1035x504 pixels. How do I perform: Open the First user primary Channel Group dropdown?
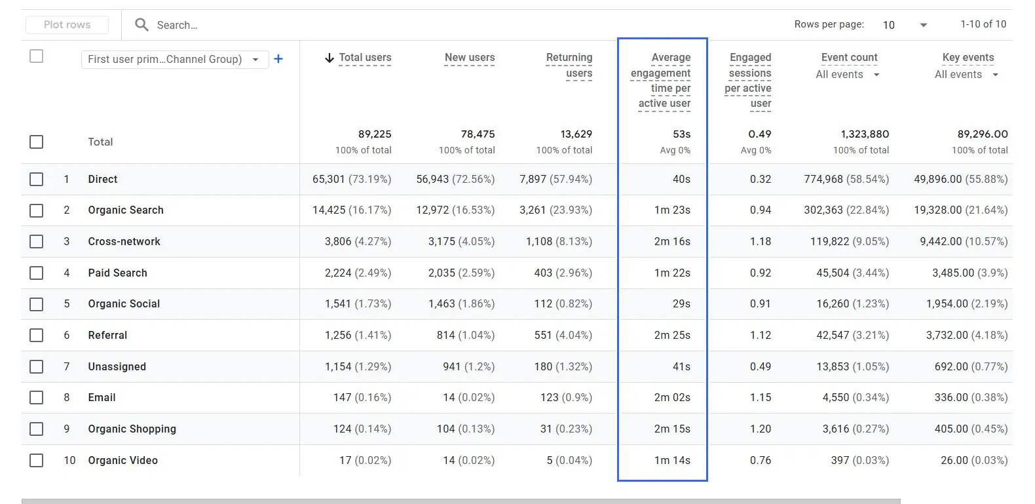[175, 59]
